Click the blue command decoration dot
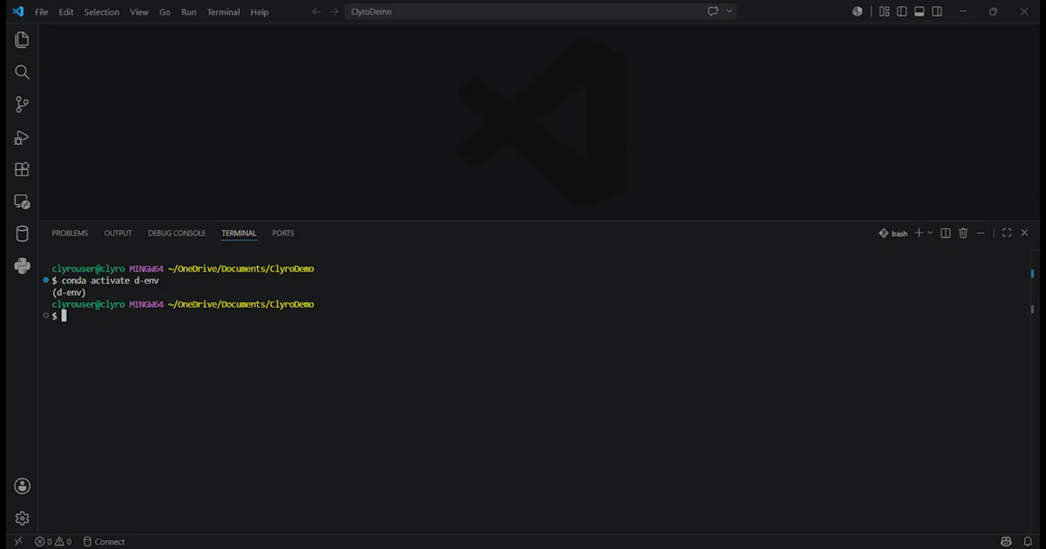Image resolution: width=1046 pixels, height=549 pixels. (x=46, y=280)
